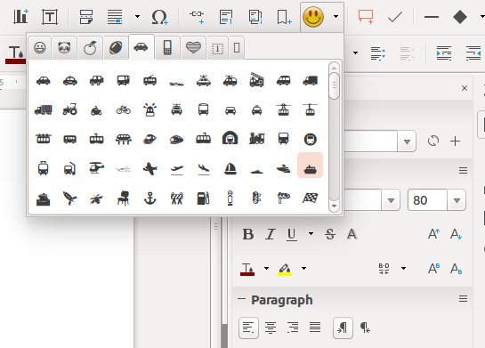The image size is (485, 348).
Task: Click the Insert Bookmark icon
Action: click(x=284, y=17)
